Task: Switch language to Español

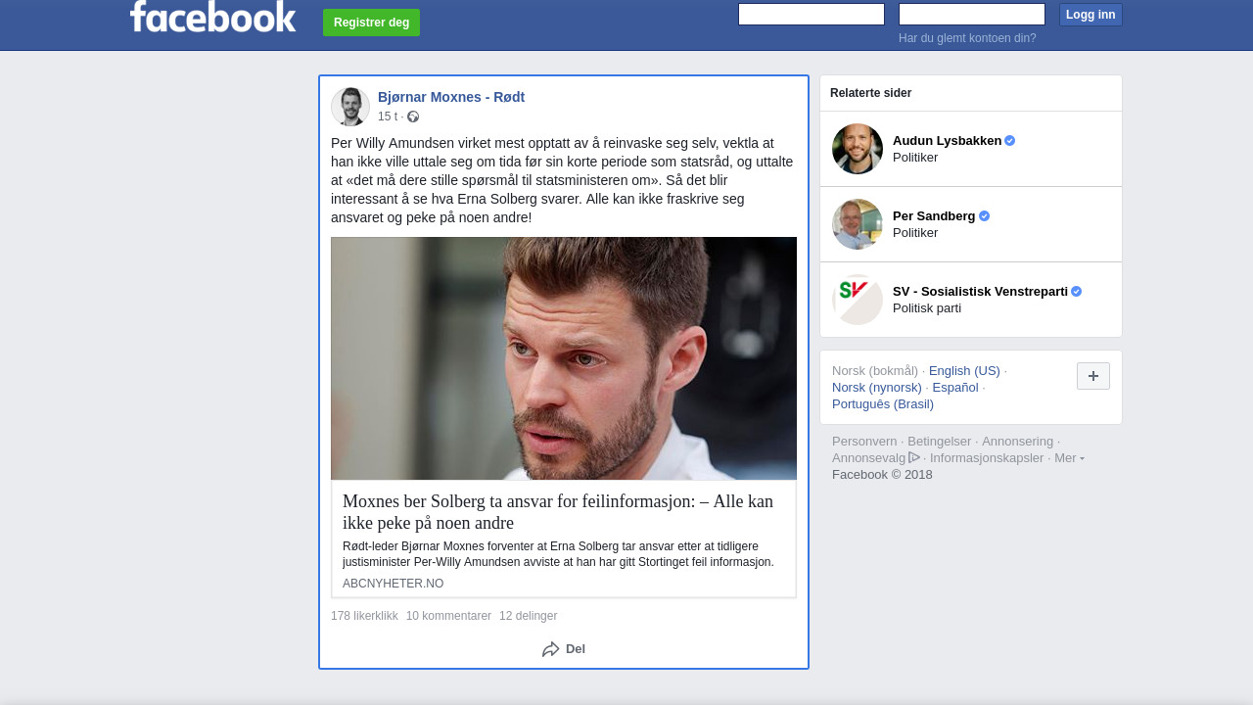Action: (x=955, y=388)
